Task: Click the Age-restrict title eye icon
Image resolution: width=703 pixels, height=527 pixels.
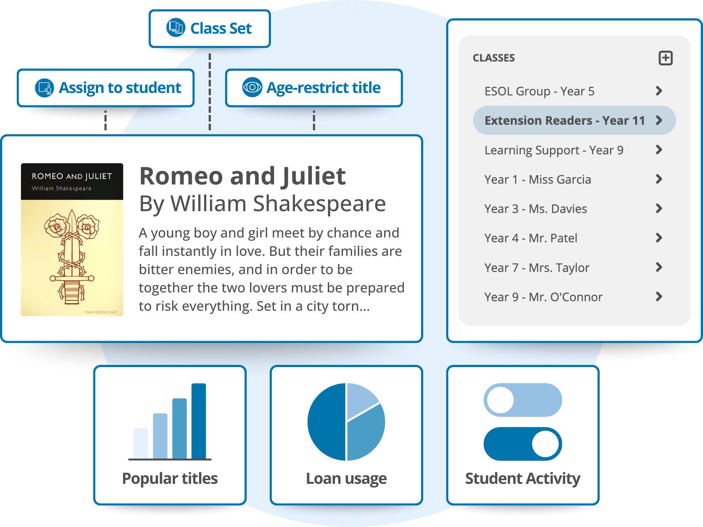Action: pos(252,88)
